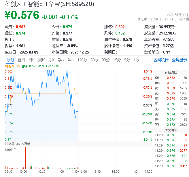Select the 120分 interval tab

82,60
